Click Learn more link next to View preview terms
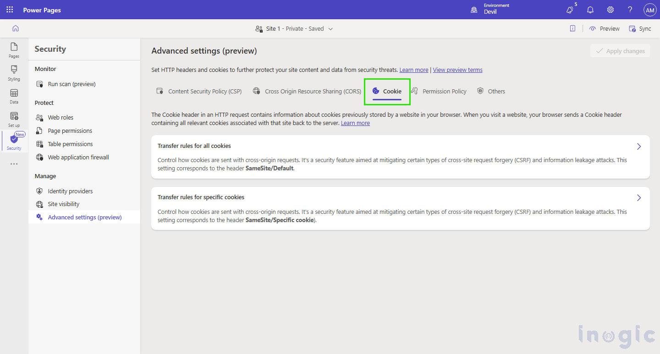 pos(414,70)
